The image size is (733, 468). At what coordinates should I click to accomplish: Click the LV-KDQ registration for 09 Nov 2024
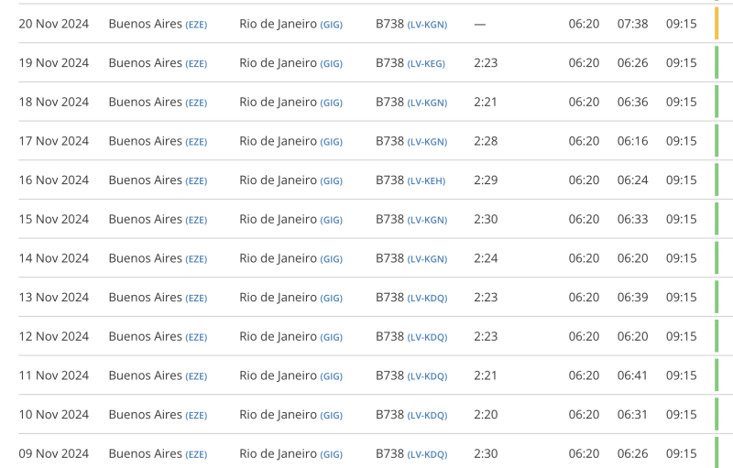tap(427, 454)
